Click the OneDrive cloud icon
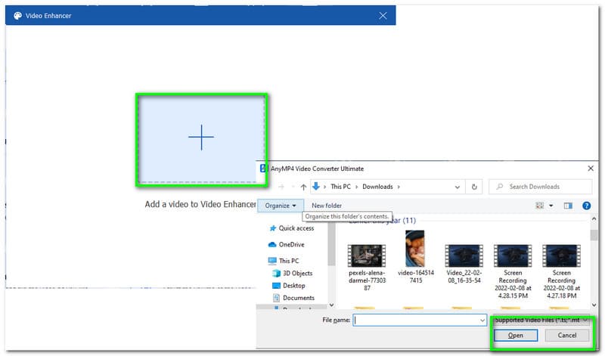The image size is (605, 356). coord(272,245)
